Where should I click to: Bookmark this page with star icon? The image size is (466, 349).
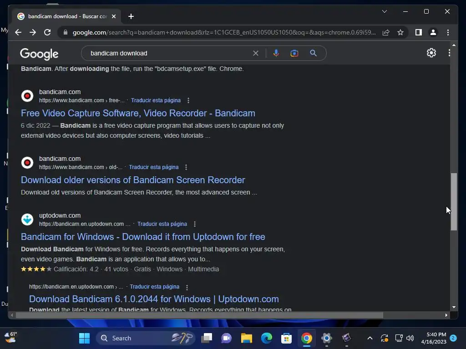coord(400,32)
